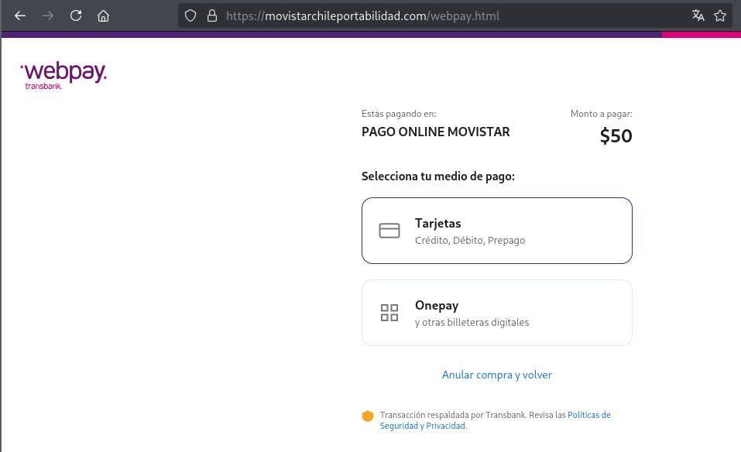This screenshot has width=741, height=452.
Task: Click the 'y otras billeteras digitales' subtitle
Action: pyautogui.click(x=472, y=323)
